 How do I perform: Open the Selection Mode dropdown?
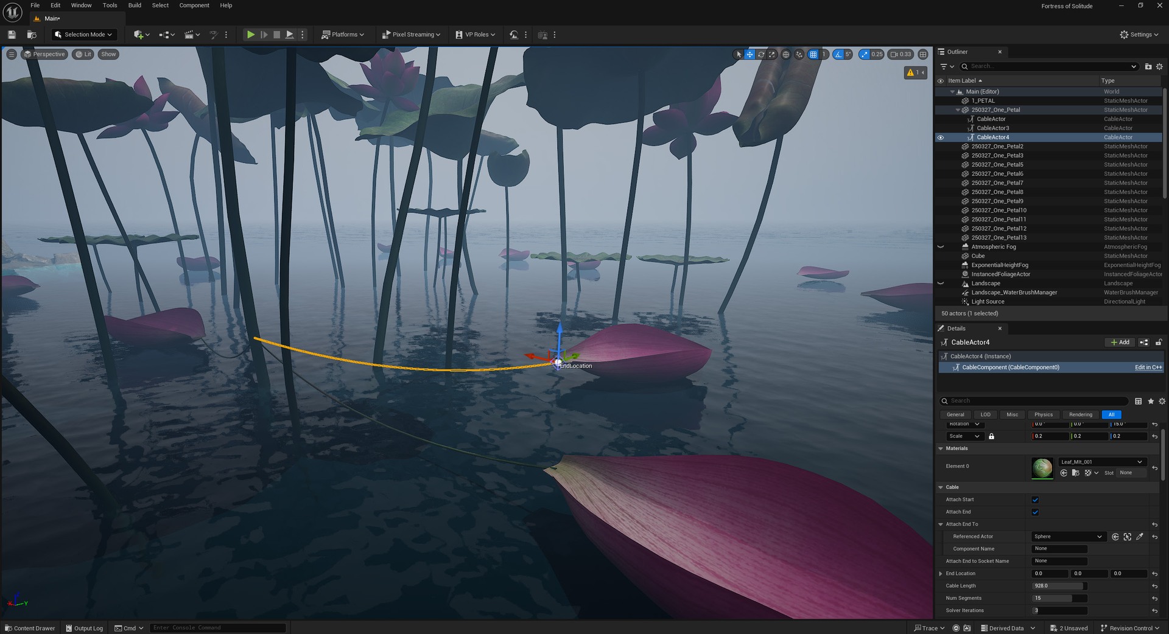click(83, 35)
